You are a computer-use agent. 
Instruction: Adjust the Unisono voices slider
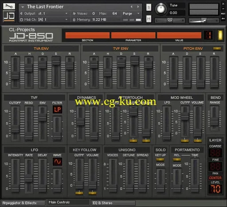coord(113,188)
